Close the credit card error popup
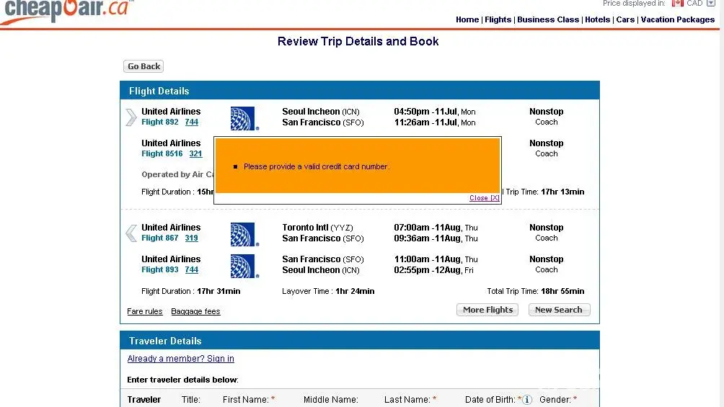Viewport: 724px width, 407px height. (x=484, y=197)
